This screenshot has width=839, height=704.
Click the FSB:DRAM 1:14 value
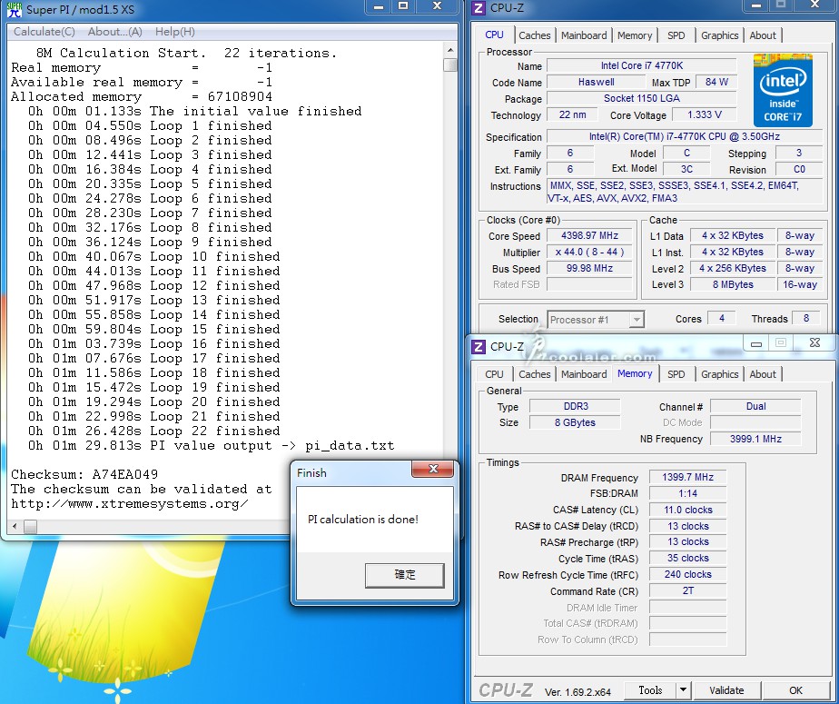pyautogui.click(x=687, y=493)
